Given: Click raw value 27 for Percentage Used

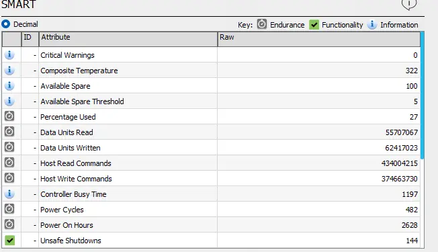Looking at the screenshot, I should click(414, 117).
